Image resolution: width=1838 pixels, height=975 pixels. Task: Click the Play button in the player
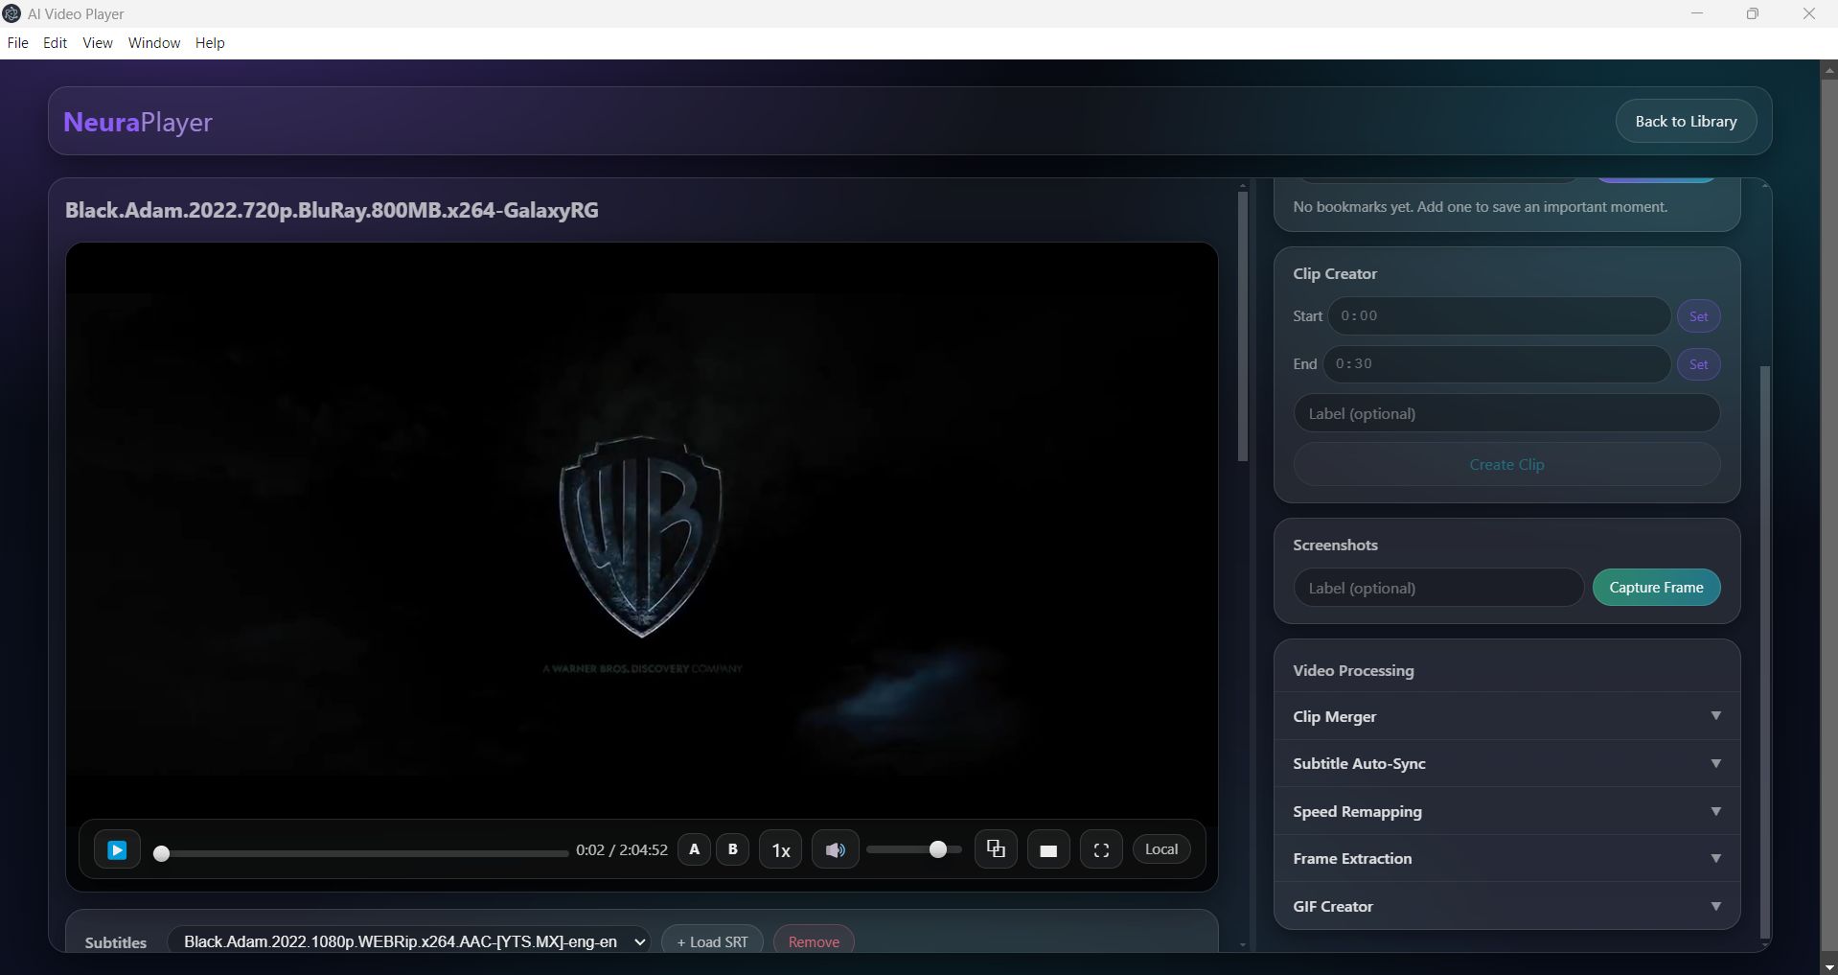[117, 849]
